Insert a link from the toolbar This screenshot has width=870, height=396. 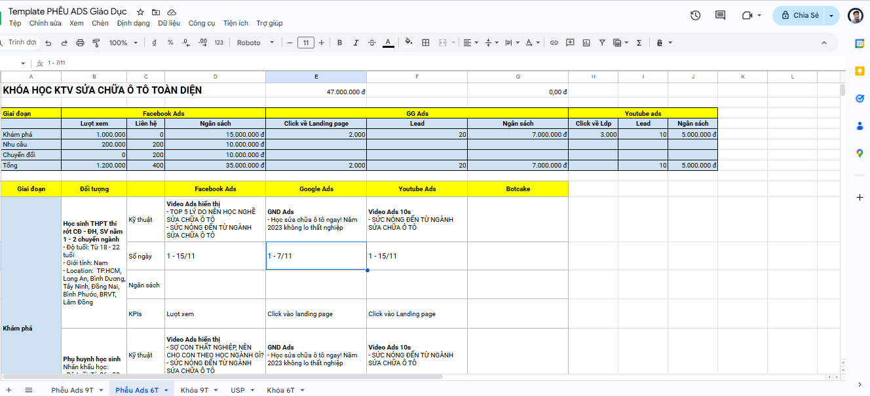tap(554, 43)
